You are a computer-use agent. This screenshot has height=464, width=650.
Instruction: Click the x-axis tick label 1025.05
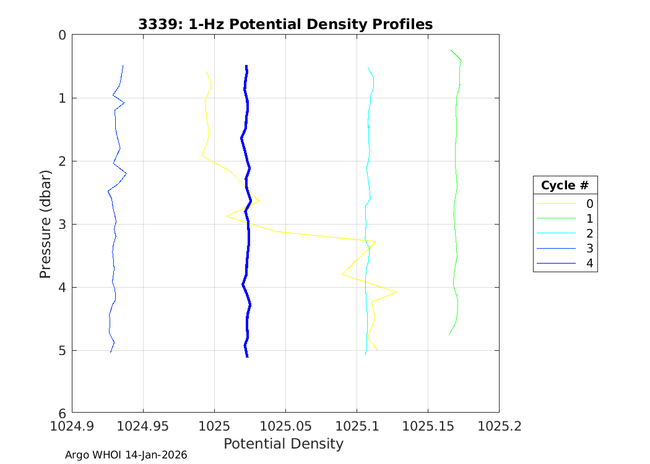tap(285, 426)
